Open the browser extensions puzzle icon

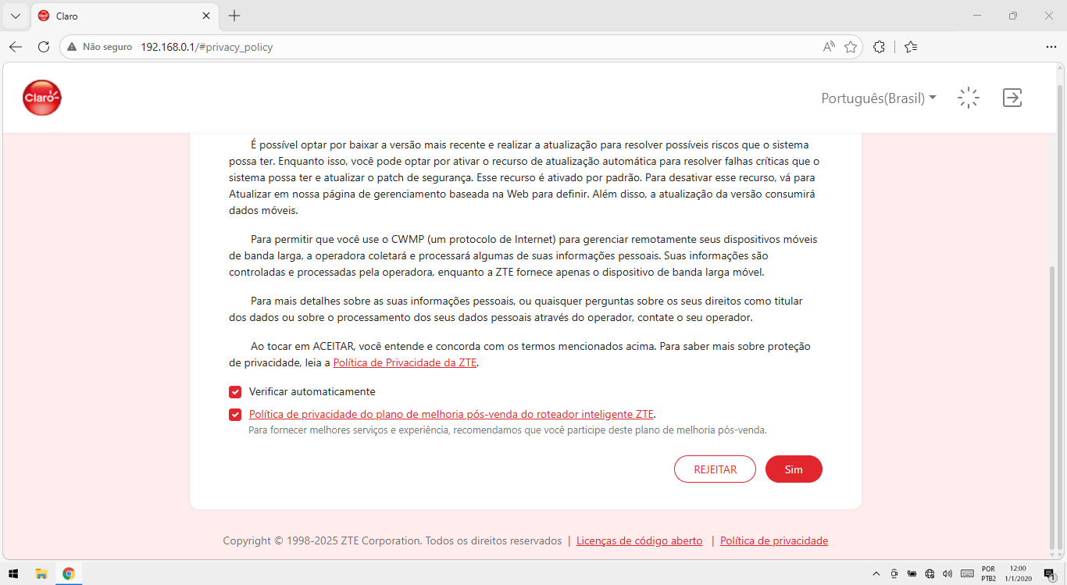879,47
